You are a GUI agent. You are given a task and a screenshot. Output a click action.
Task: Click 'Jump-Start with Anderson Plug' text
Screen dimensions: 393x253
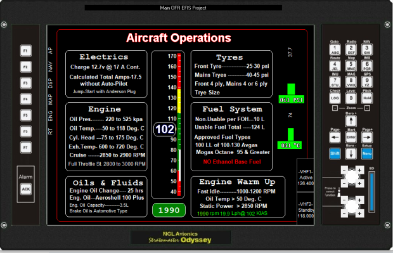pos(104,91)
